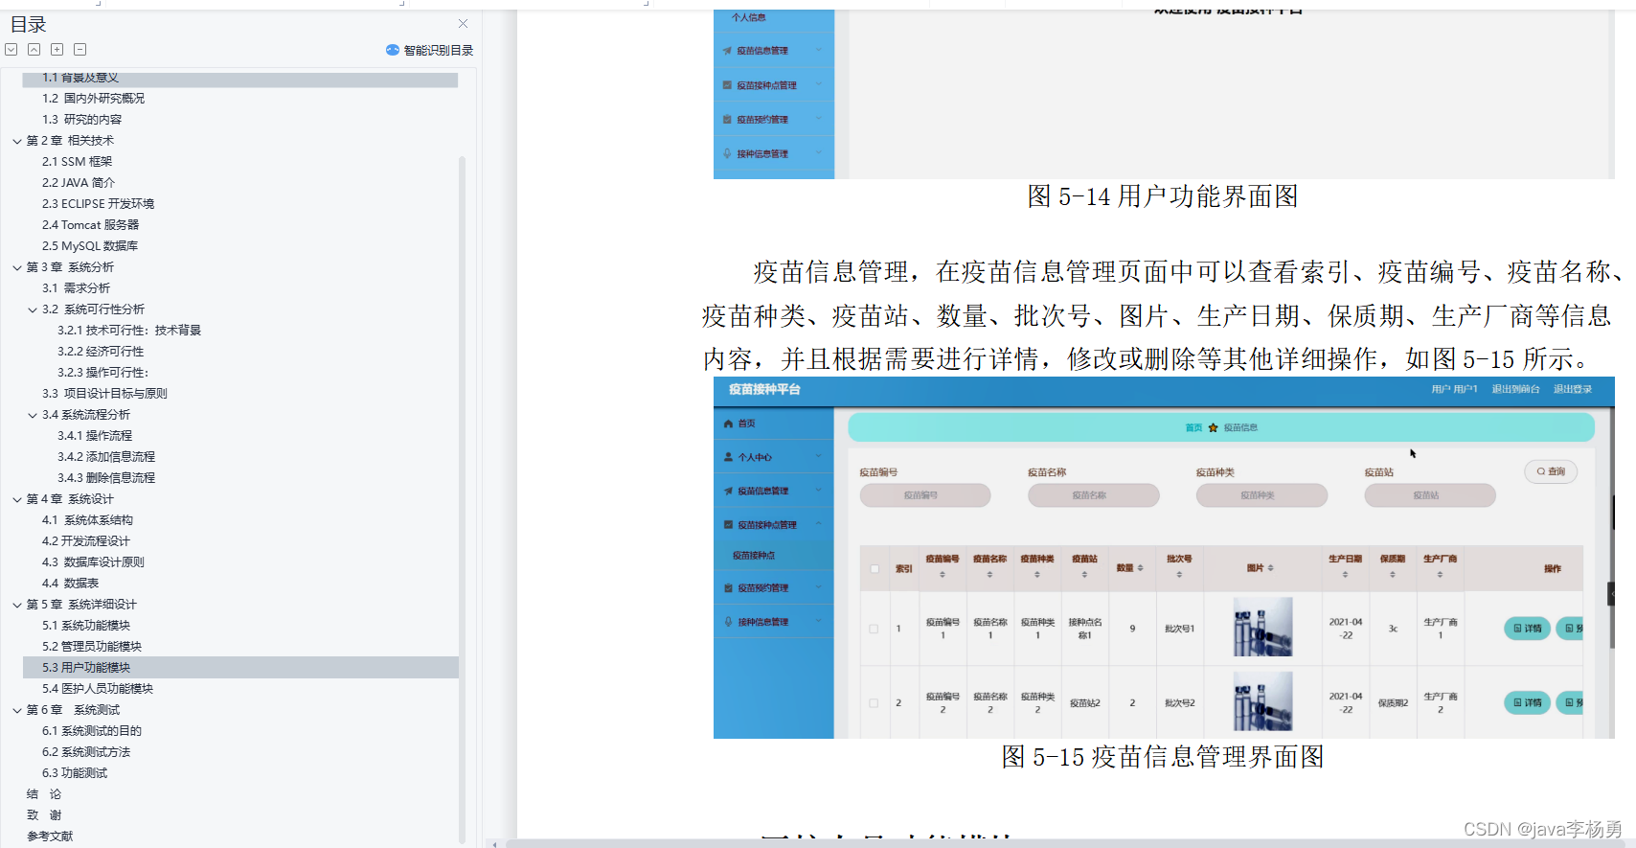Jump to 参考文献 section in outline

pyautogui.click(x=50, y=837)
